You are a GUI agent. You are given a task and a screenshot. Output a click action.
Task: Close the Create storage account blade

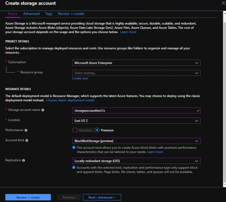pos(223,3)
